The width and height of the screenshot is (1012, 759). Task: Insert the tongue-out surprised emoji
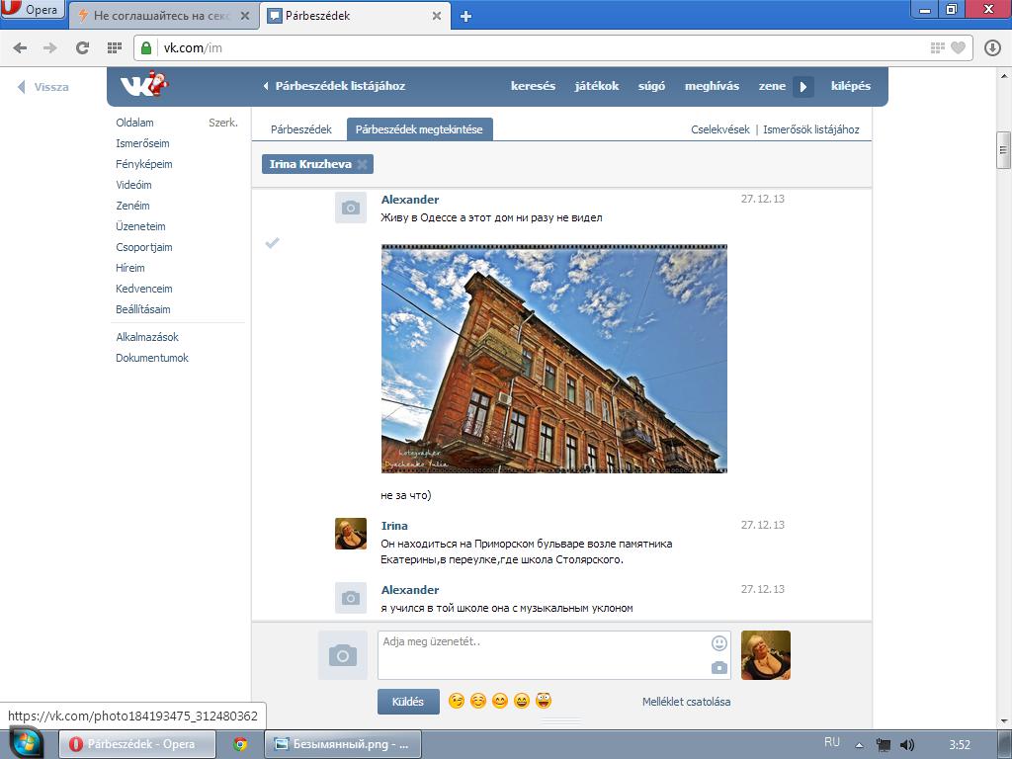pyautogui.click(x=544, y=701)
